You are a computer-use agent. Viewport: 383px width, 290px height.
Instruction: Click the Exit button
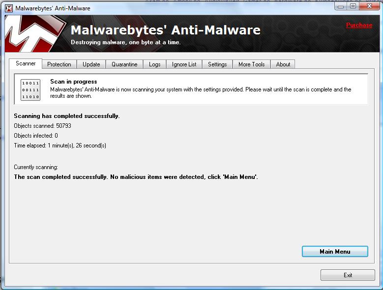348,275
